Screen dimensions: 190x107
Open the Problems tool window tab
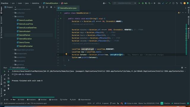31,100
